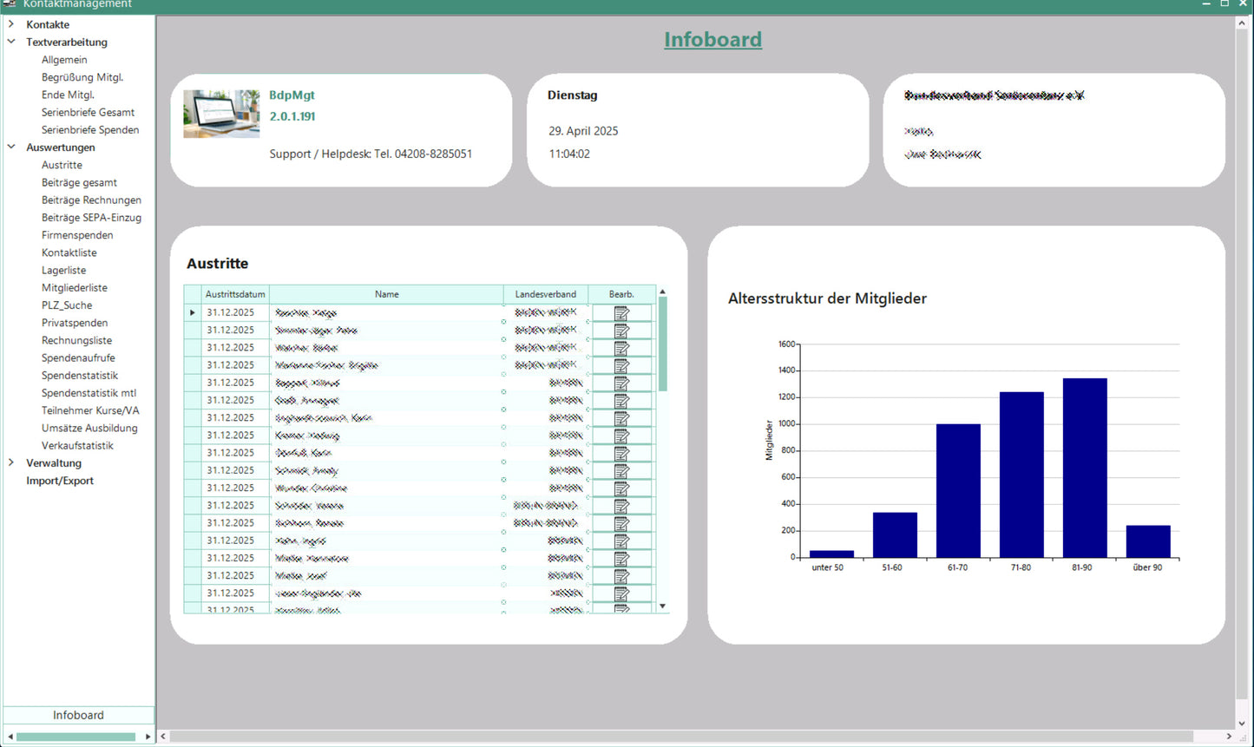Image resolution: width=1254 pixels, height=747 pixels.
Task: Expand the Kontakte tree node
Action: (x=11, y=24)
